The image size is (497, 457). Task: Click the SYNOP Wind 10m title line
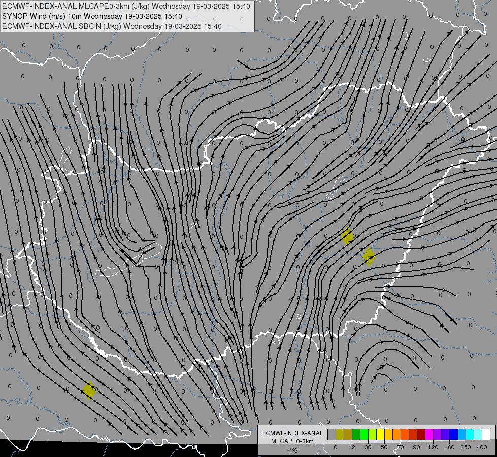[92, 16]
